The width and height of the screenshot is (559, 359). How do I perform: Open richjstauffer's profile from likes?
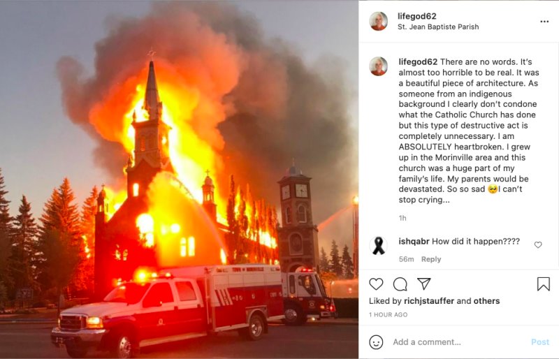point(429,301)
